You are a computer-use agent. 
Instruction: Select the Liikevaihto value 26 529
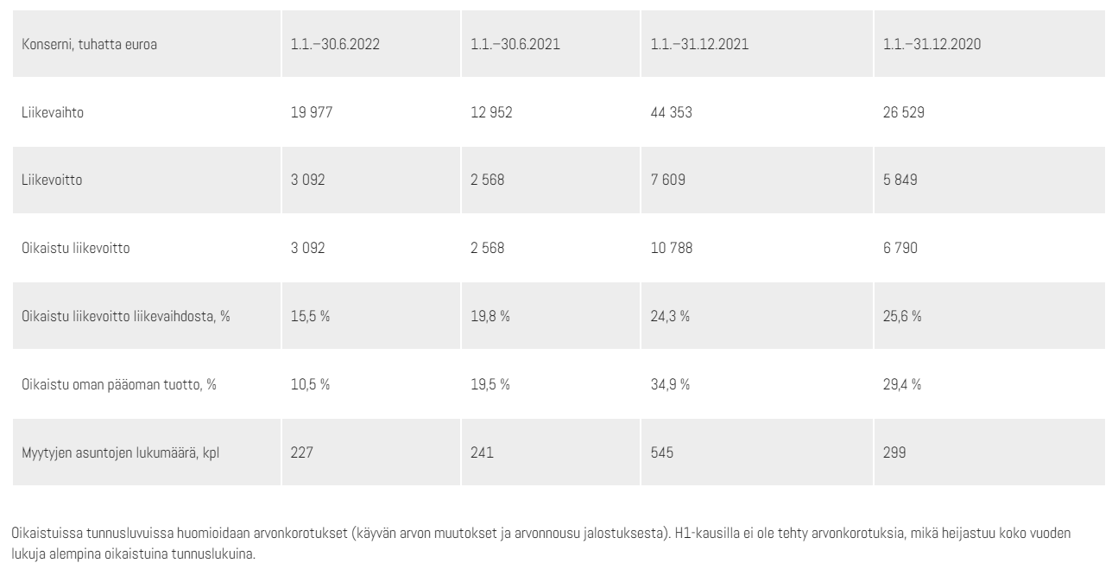904,112
